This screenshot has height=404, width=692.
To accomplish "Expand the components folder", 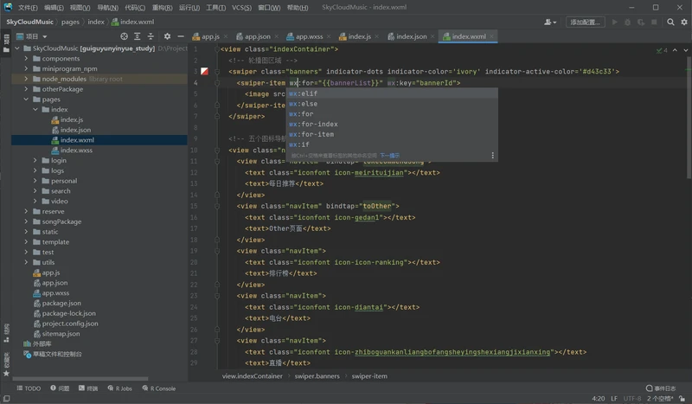I will coord(26,58).
